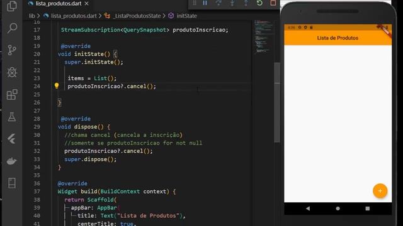
Task: Click the @override annotation on line 19
Action: click(x=76, y=46)
